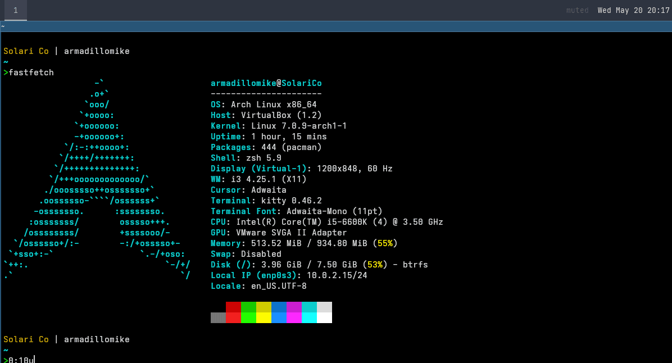Click the dark red color block
The width and height of the screenshot is (672, 363).
click(x=233, y=307)
